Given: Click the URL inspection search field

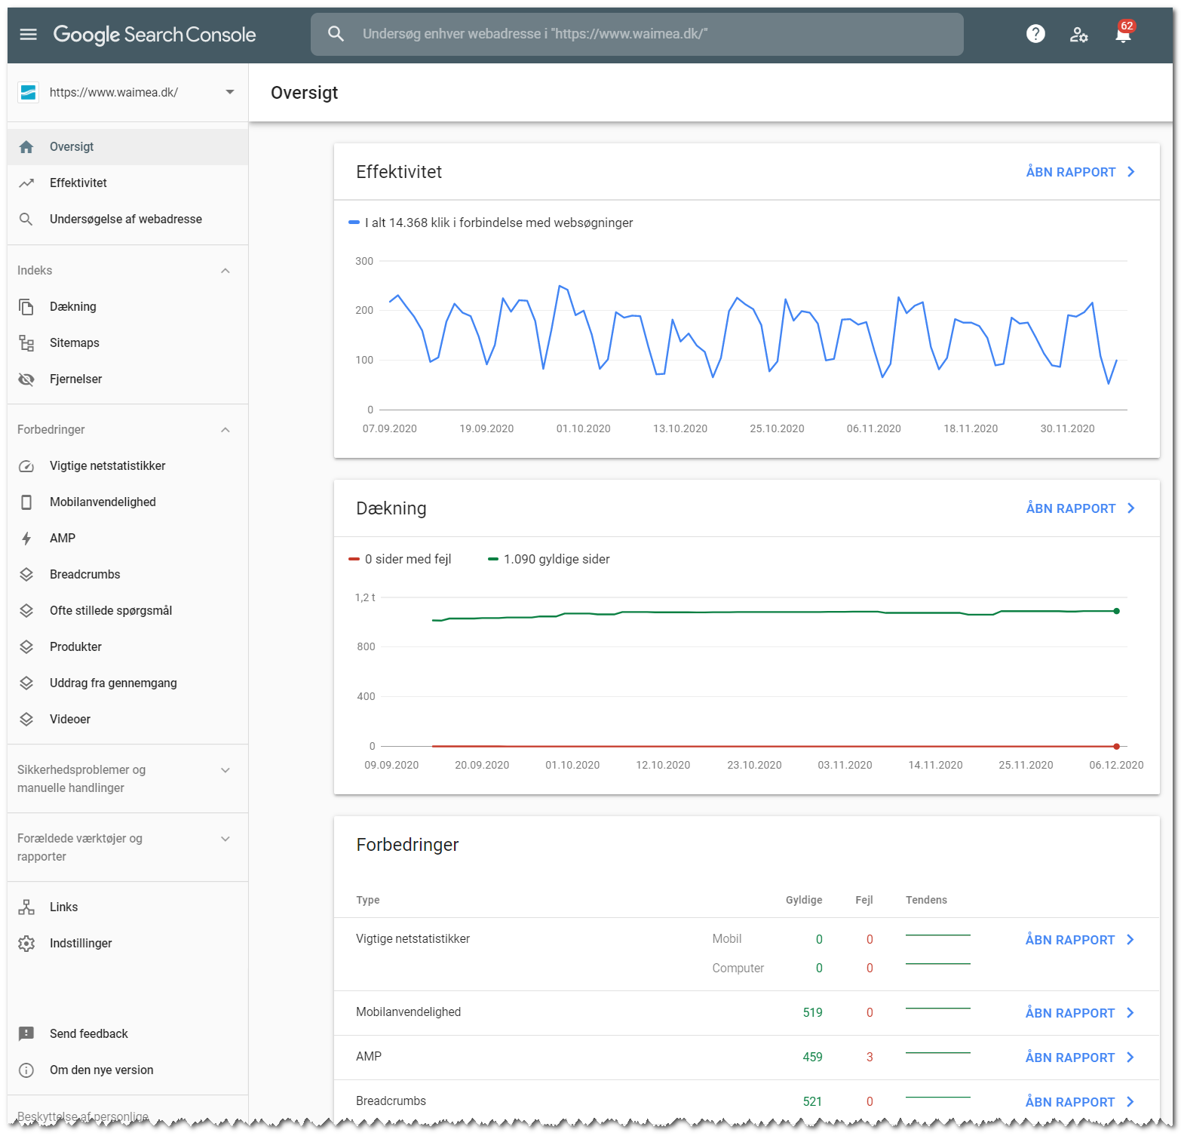Looking at the screenshot, I should 637,34.
